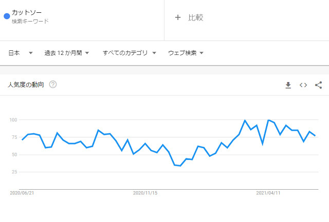This screenshot has height=222, width=329.
Task: Select the blue カットソー color dot
Action: (7, 16)
